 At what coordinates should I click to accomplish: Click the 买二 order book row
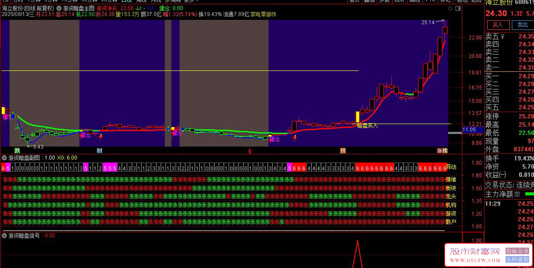(509, 84)
